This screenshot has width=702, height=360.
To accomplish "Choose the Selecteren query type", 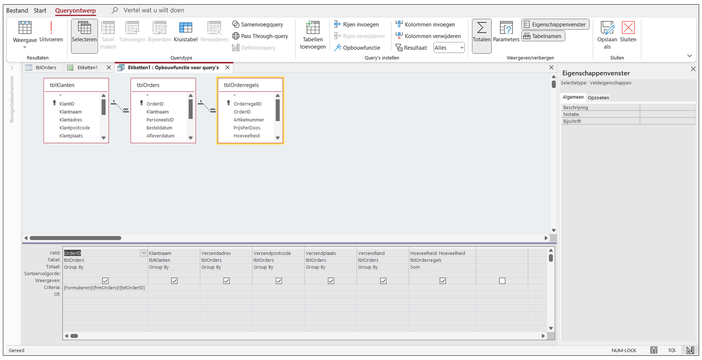I will click(x=84, y=36).
